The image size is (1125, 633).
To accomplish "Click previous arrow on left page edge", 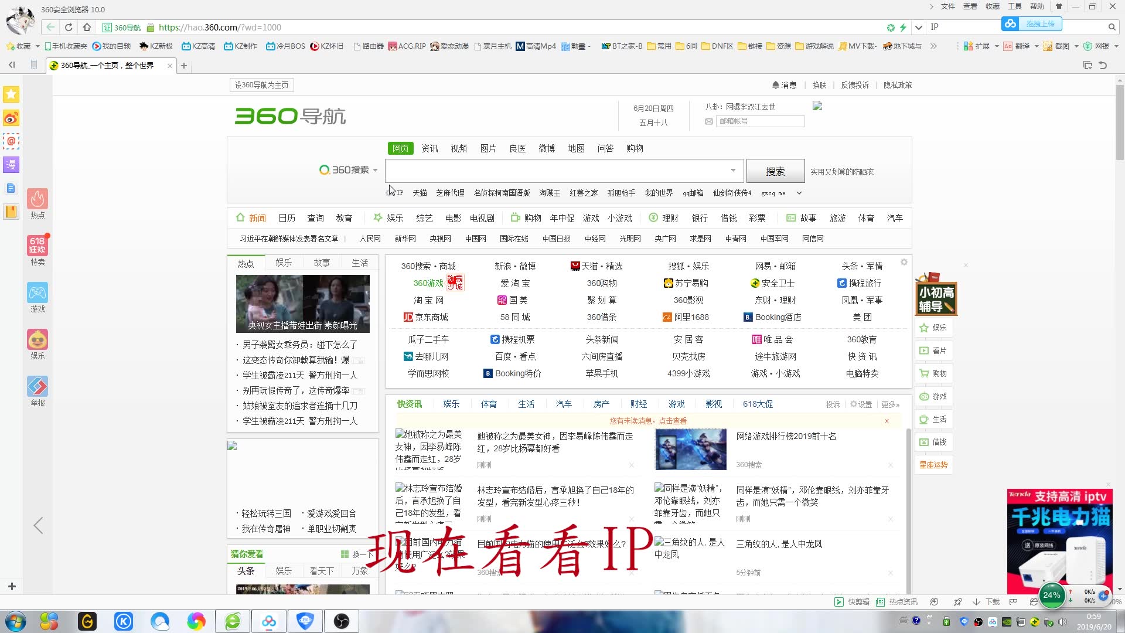I will 38,526.
